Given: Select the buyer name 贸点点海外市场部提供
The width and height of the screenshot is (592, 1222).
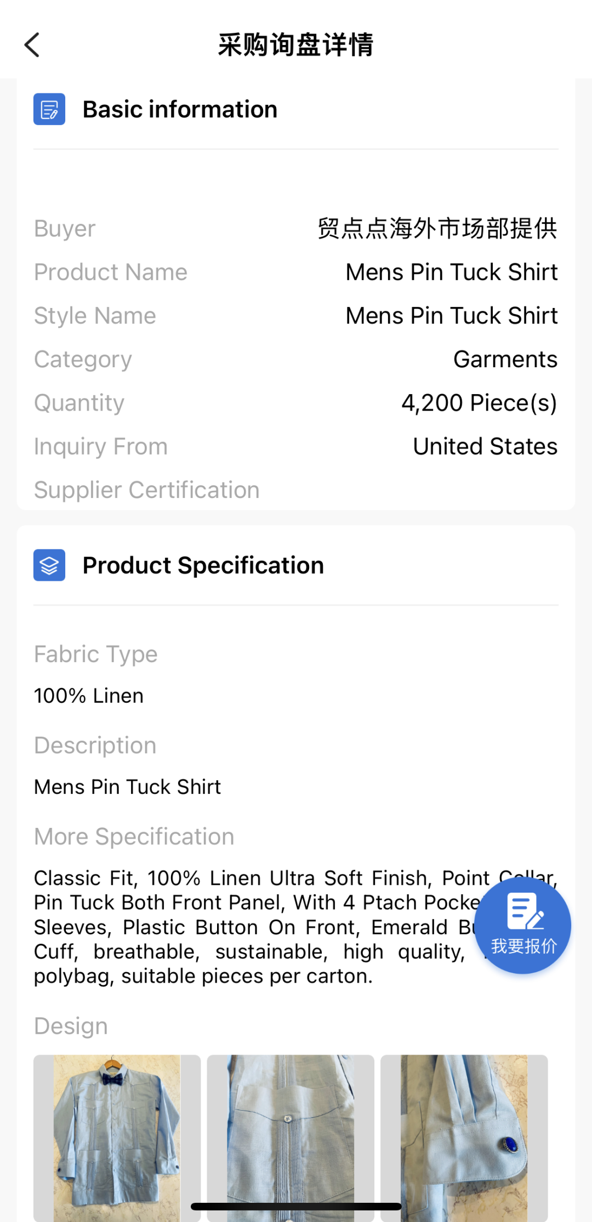Looking at the screenshot, I should [x=437, y=228].
